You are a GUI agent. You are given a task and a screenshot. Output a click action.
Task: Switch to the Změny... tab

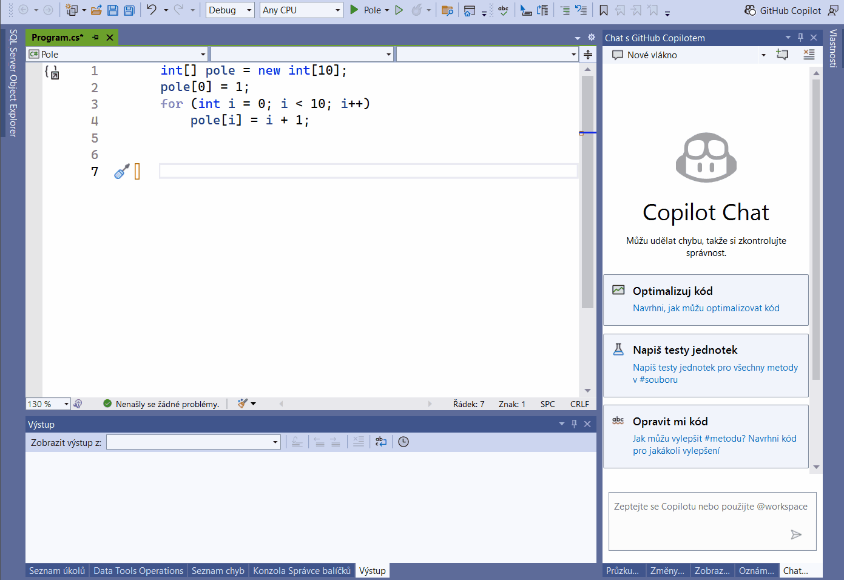pyautogui.click(x=667, y=571)
